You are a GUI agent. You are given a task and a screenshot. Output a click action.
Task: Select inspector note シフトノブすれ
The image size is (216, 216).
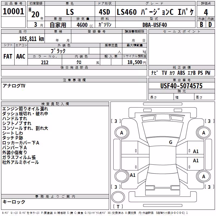tap(17, 123)
